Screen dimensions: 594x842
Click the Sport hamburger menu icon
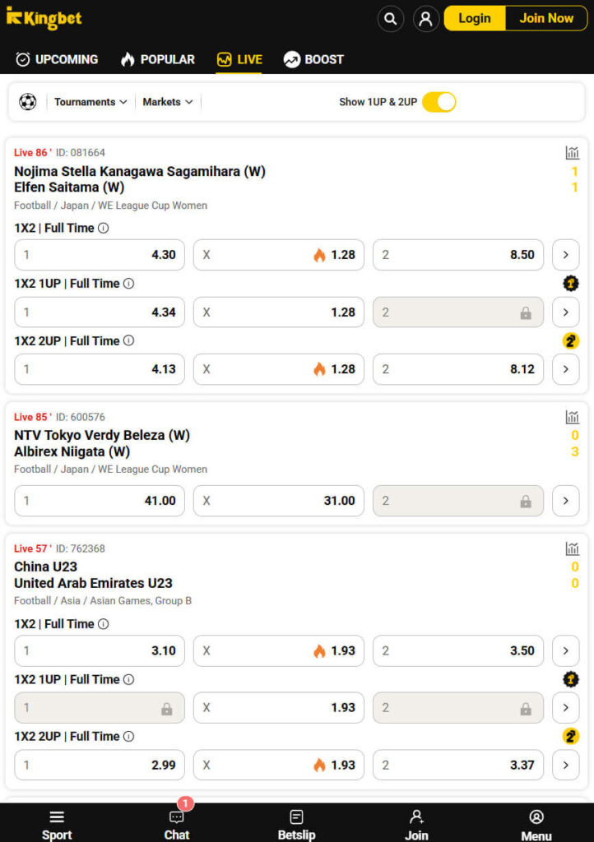pos(57,817)
